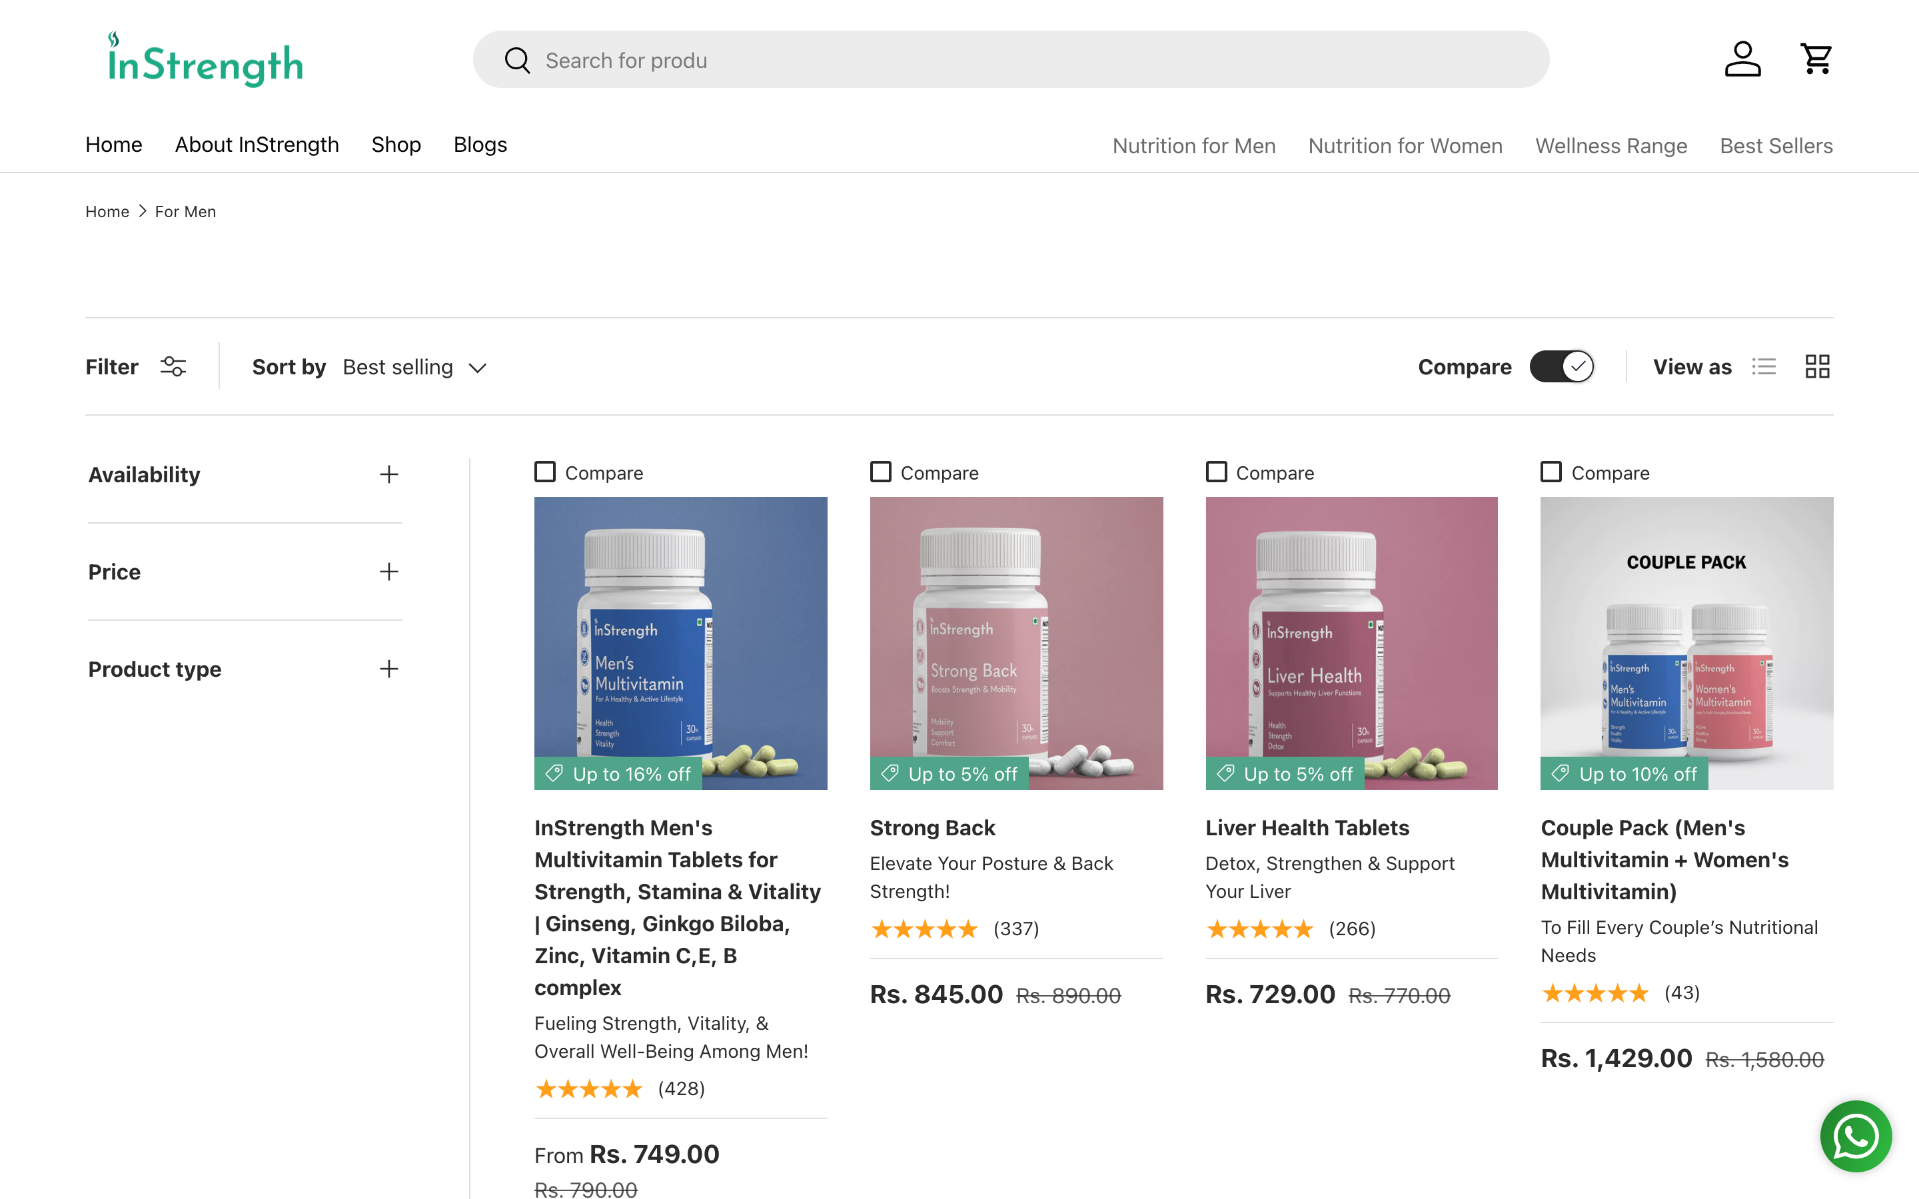Expand the Price filter section

click(388, 571)
